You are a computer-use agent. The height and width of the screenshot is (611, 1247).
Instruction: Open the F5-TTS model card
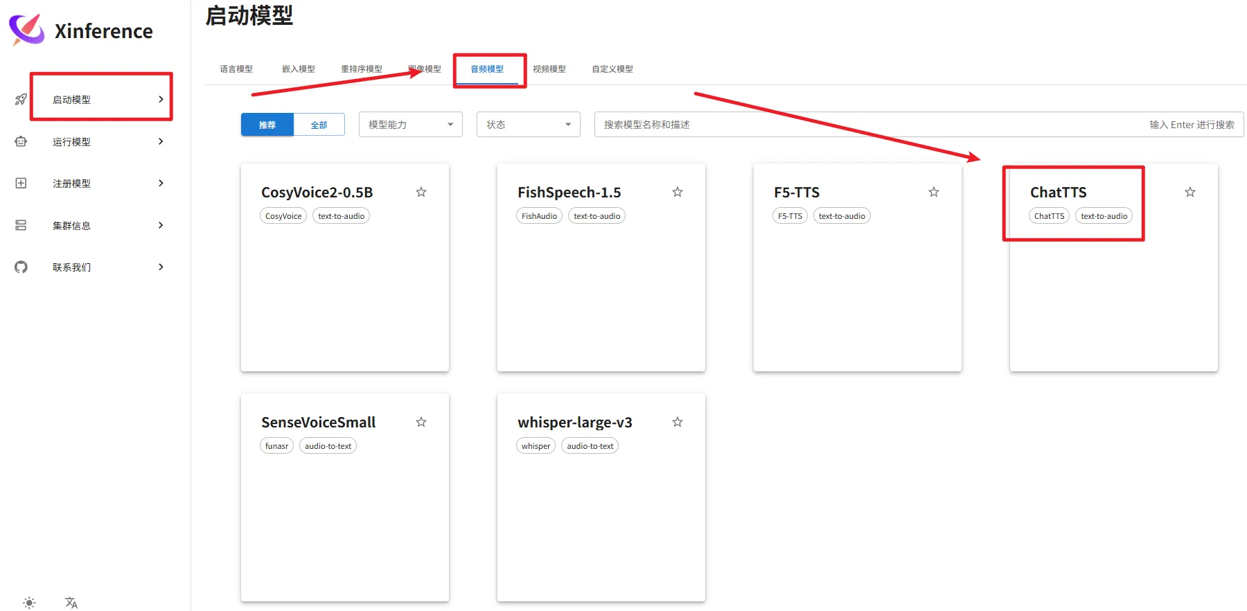point(858,267)
